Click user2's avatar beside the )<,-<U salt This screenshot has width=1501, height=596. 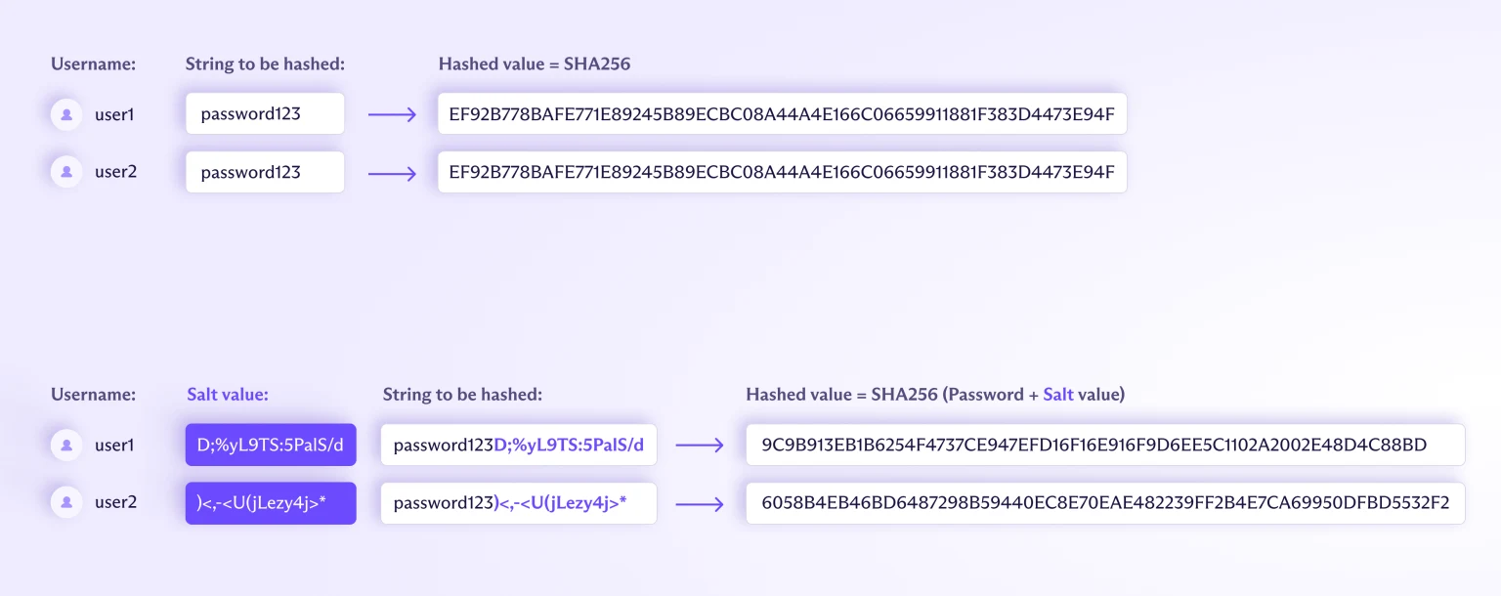[x=66, y=502]
